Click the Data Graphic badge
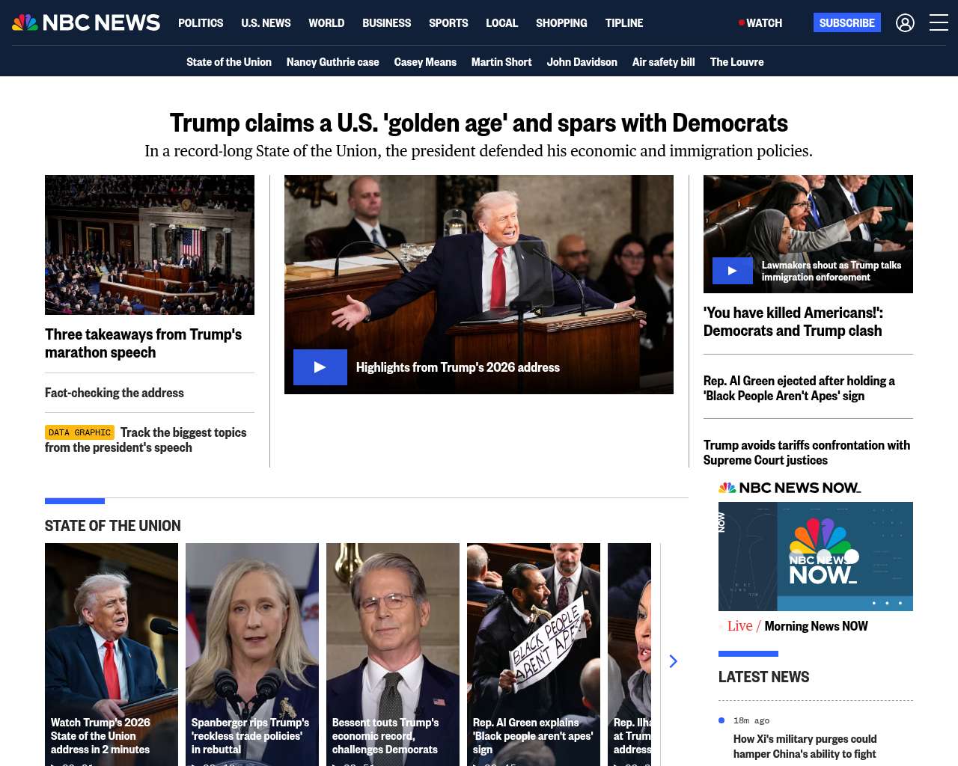This screenshot has width=958, height=766. coord(79,432)
